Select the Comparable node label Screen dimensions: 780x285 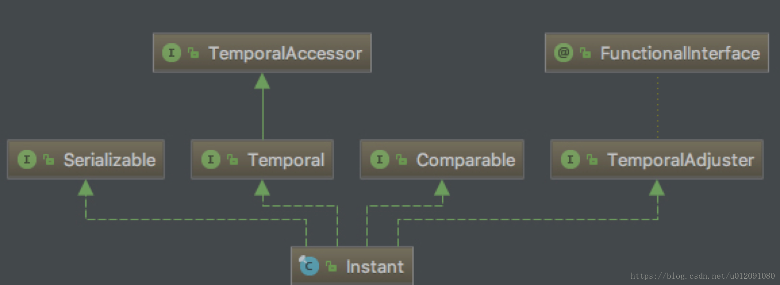tap(466, 160)
